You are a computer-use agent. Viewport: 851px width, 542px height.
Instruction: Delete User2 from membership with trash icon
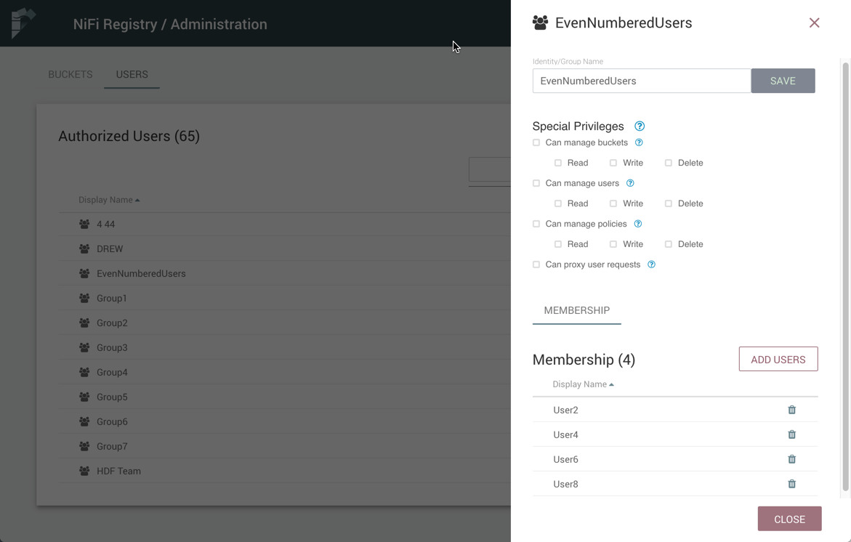pyautogui.click(x=792, y=410)
